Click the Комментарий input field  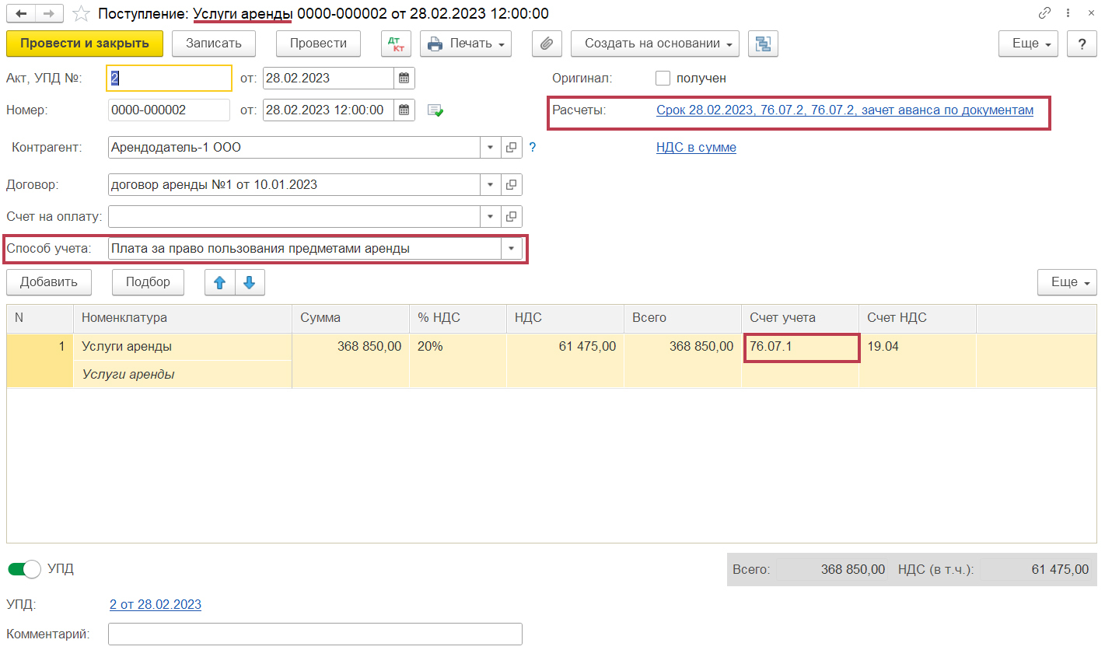coord(315,634)
